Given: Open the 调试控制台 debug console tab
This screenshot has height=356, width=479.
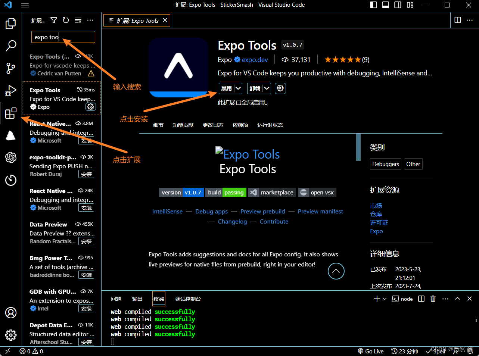Looking at the screenshot, I should click(188, 299).
